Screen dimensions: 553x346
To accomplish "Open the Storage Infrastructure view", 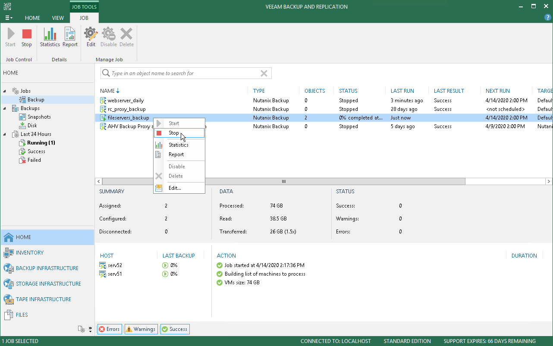I will [x=47, y=284].
